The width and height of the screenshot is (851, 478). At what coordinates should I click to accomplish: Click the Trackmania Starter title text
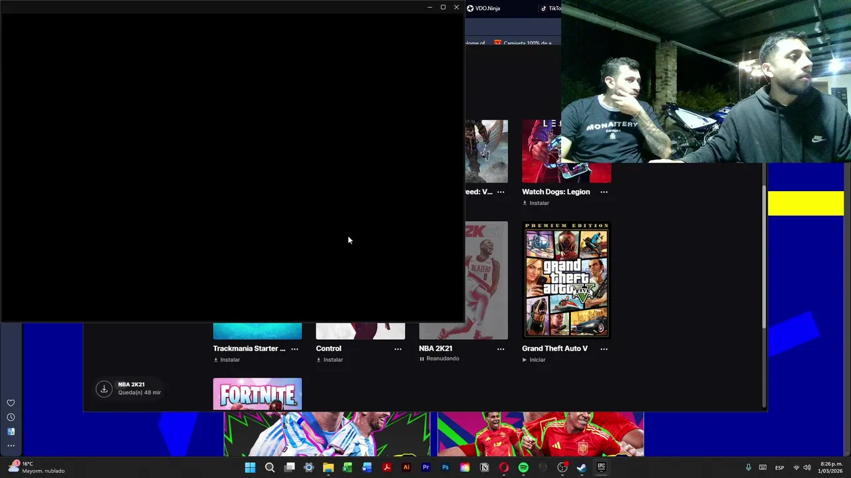(x=249, y=349)
